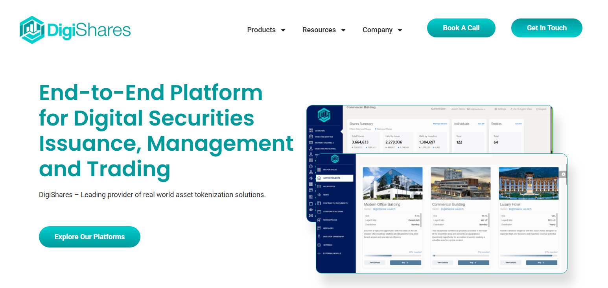Click the Shares Summary heading
This screenshot has width=608, height=288.
(x=361, y=124)
